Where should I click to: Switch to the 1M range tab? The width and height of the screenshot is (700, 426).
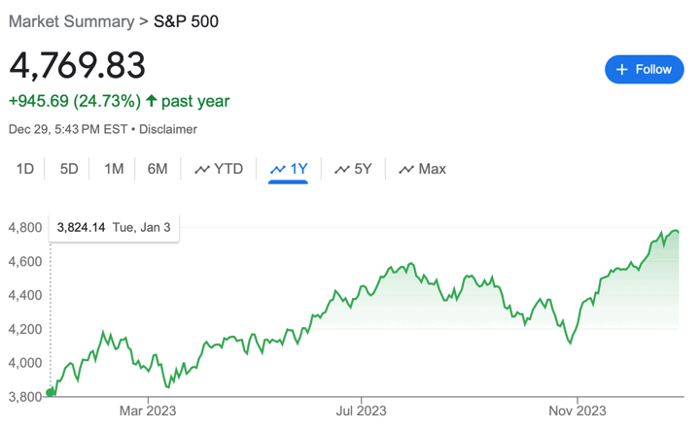pos(114,169)
